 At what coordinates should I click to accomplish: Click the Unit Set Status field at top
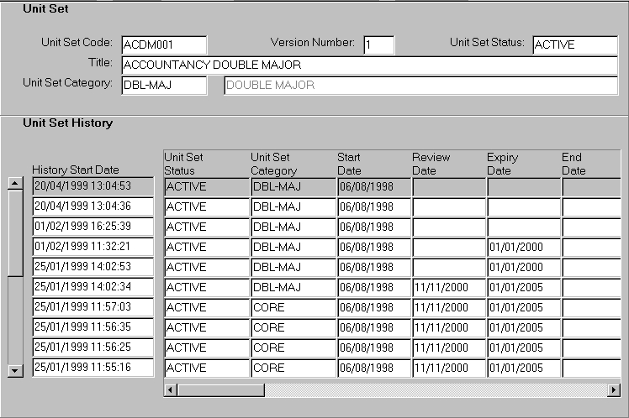click(574, 44)
